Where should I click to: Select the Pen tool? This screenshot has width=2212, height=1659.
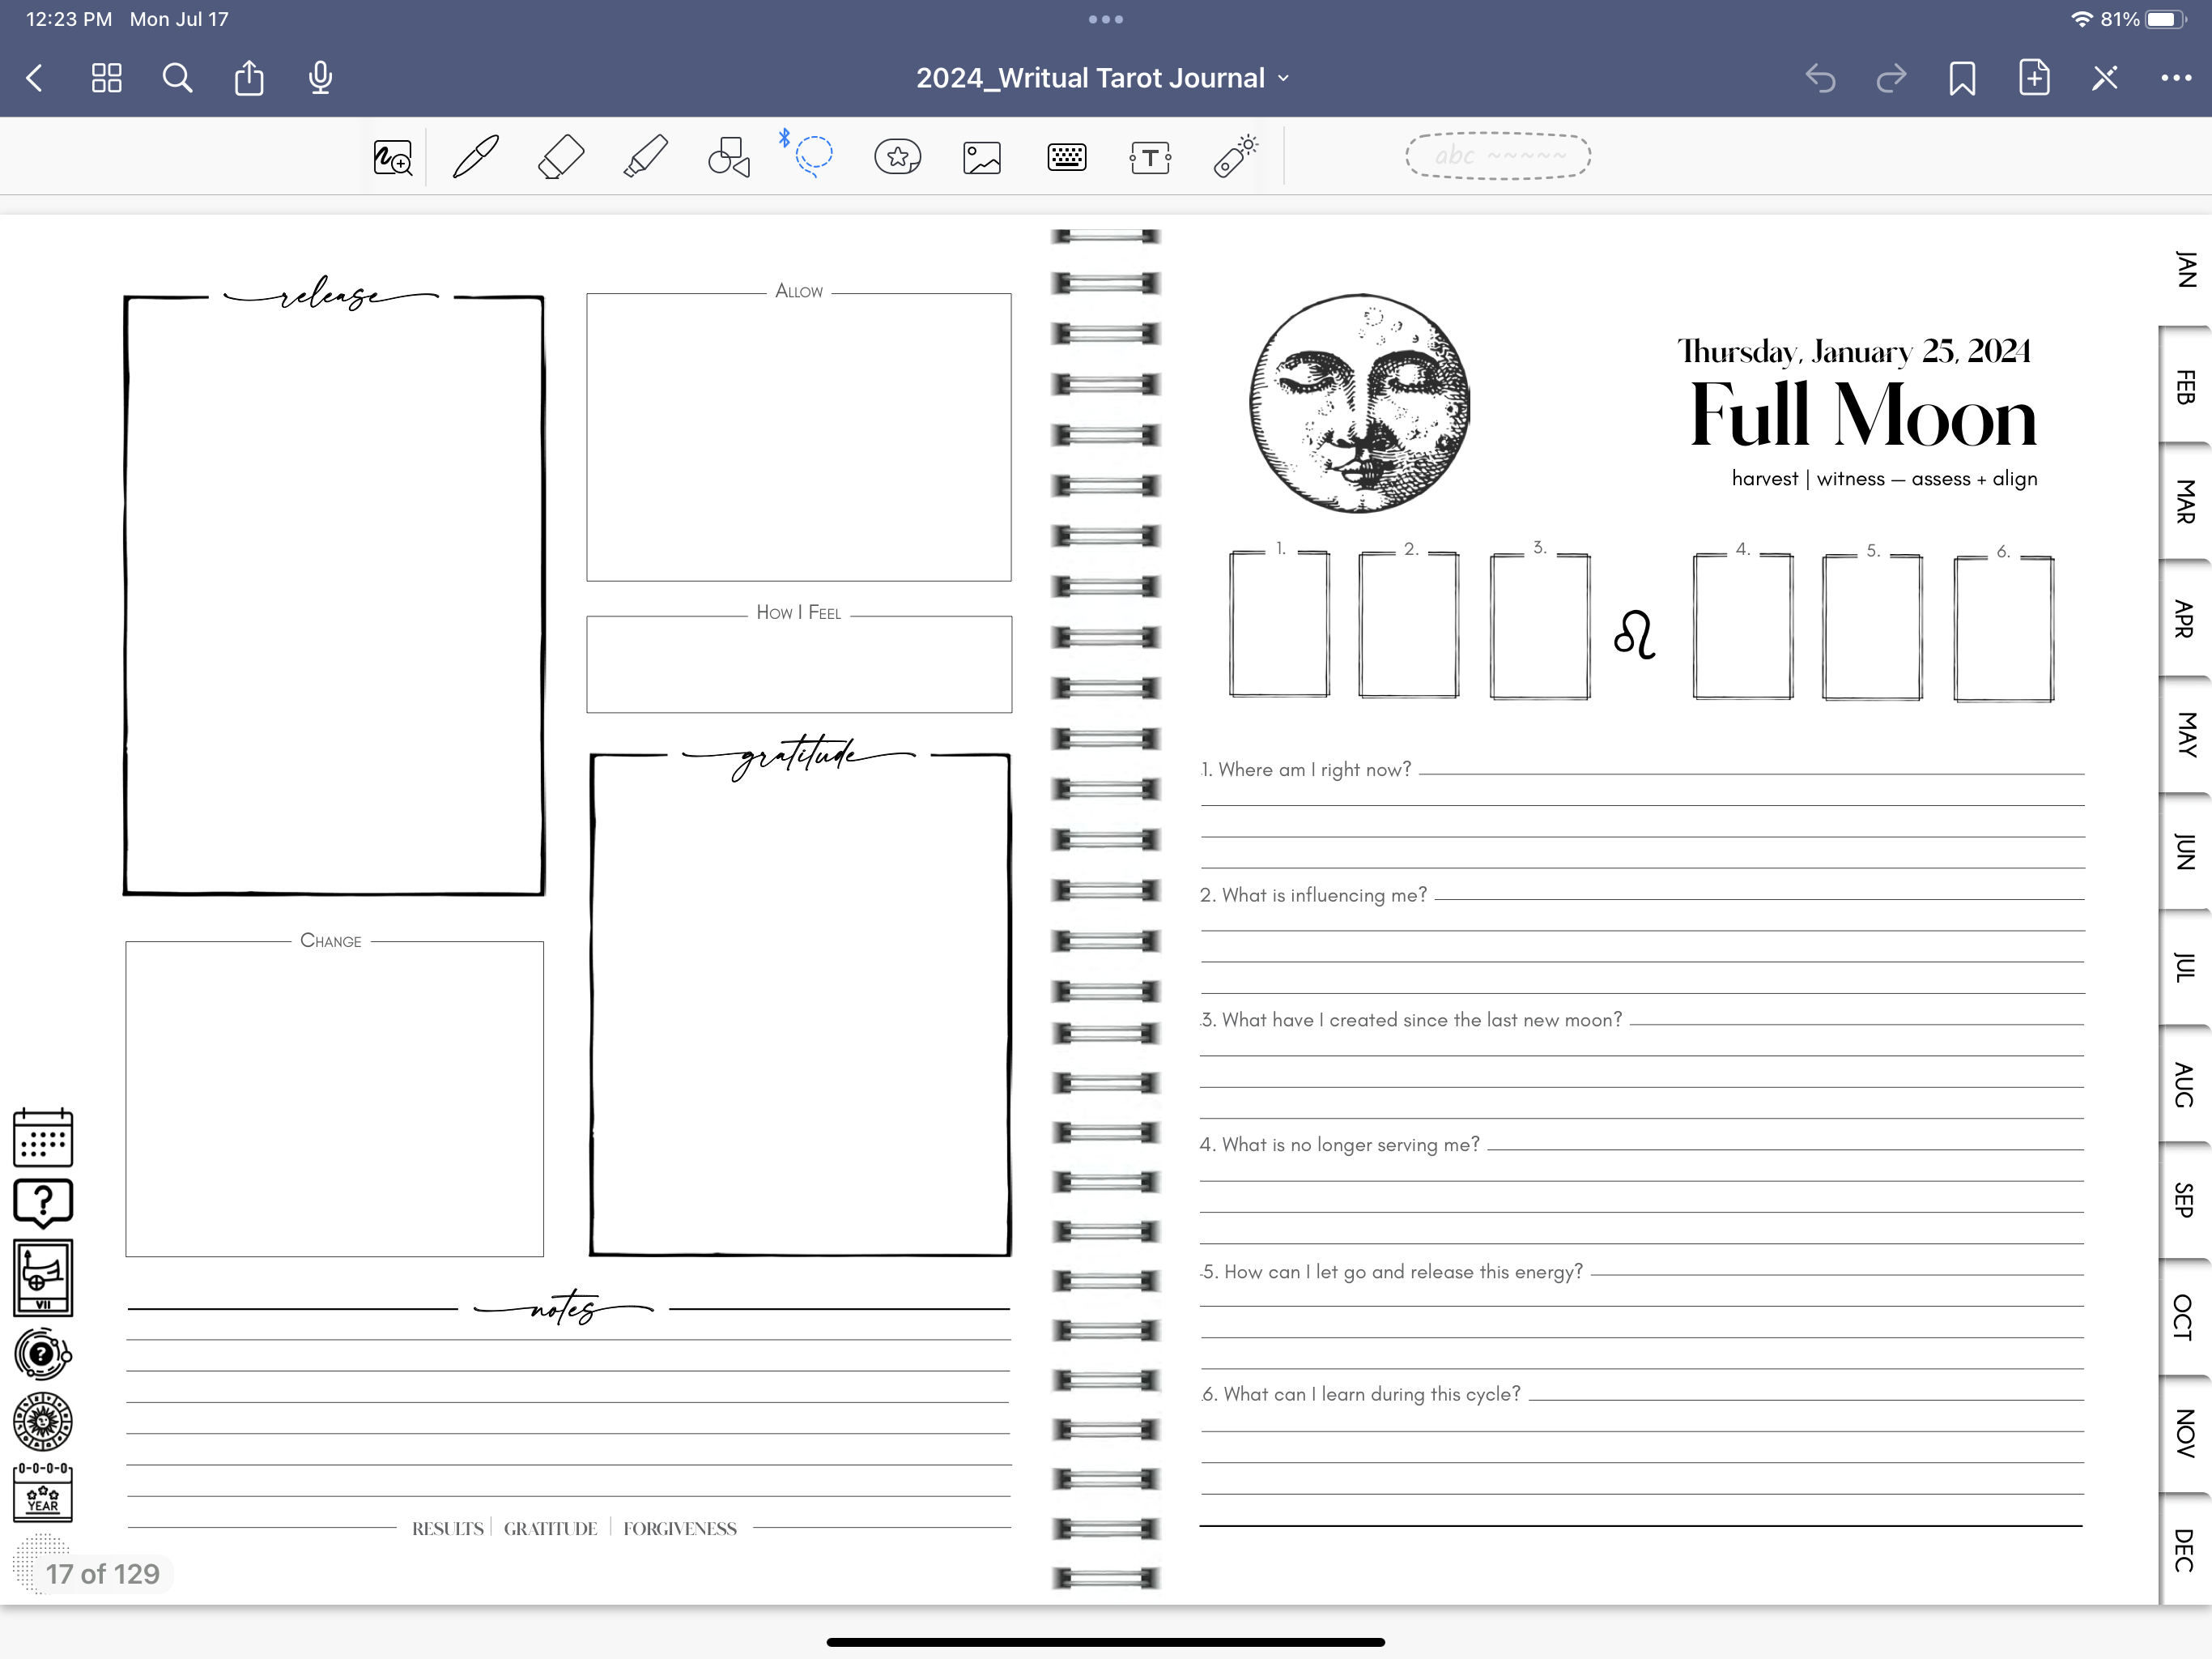[x=475, y=157]
